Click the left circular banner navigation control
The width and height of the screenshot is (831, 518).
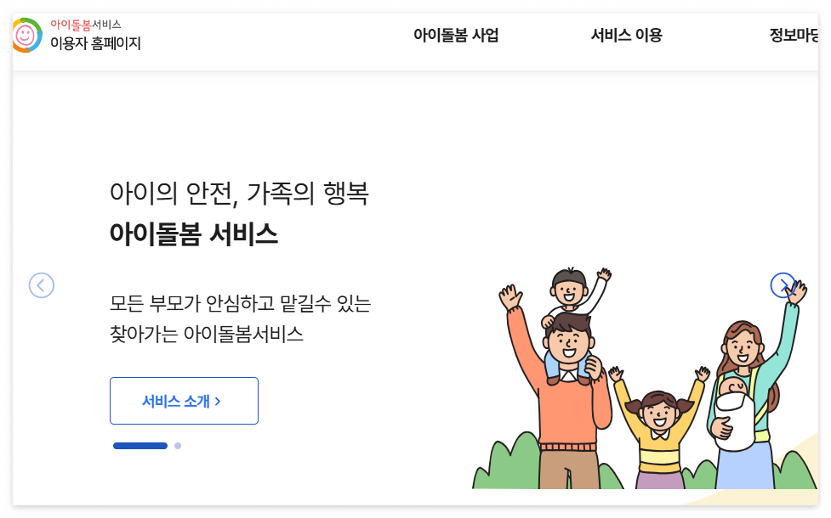[41, 285]
